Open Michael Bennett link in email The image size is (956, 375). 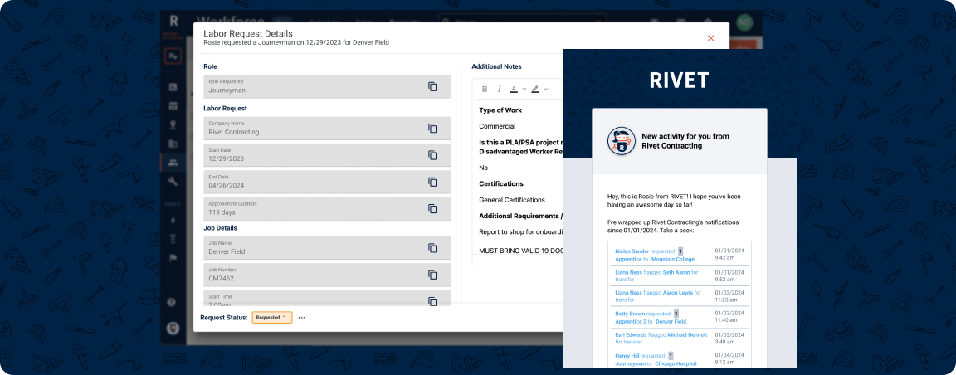(x=687, y=334)
